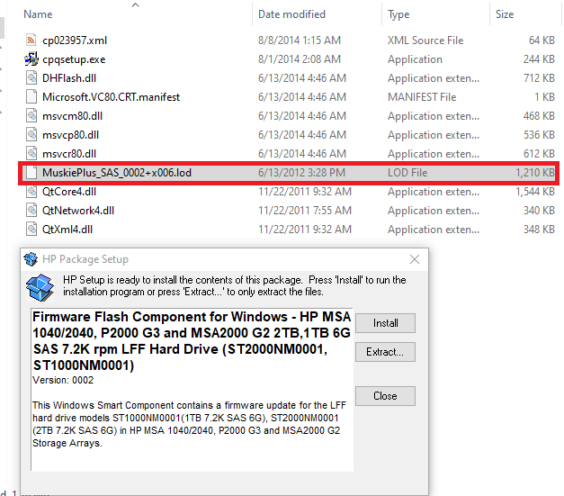This screenshot has height=496, width=564.
Task: Click the Close button in HP Package Setup
Action: tap(385, 396)
